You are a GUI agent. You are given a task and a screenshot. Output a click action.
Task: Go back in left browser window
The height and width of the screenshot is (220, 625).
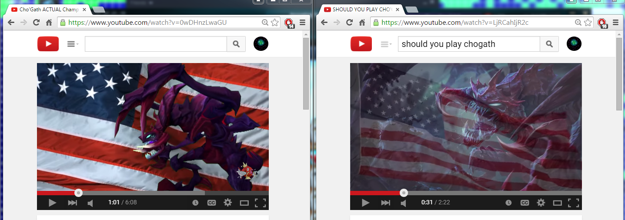click(11, 23)
